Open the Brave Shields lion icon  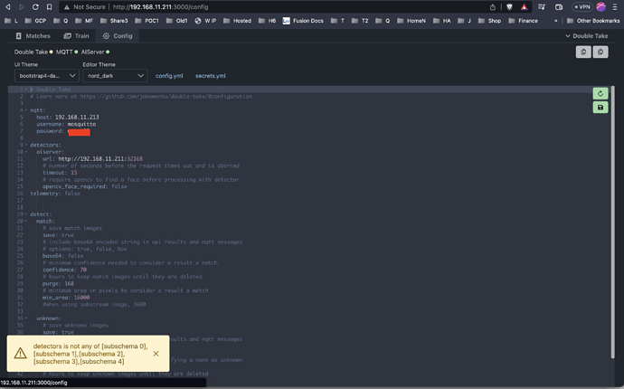509,6
